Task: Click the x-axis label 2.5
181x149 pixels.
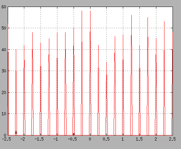Action: (172, 139)
